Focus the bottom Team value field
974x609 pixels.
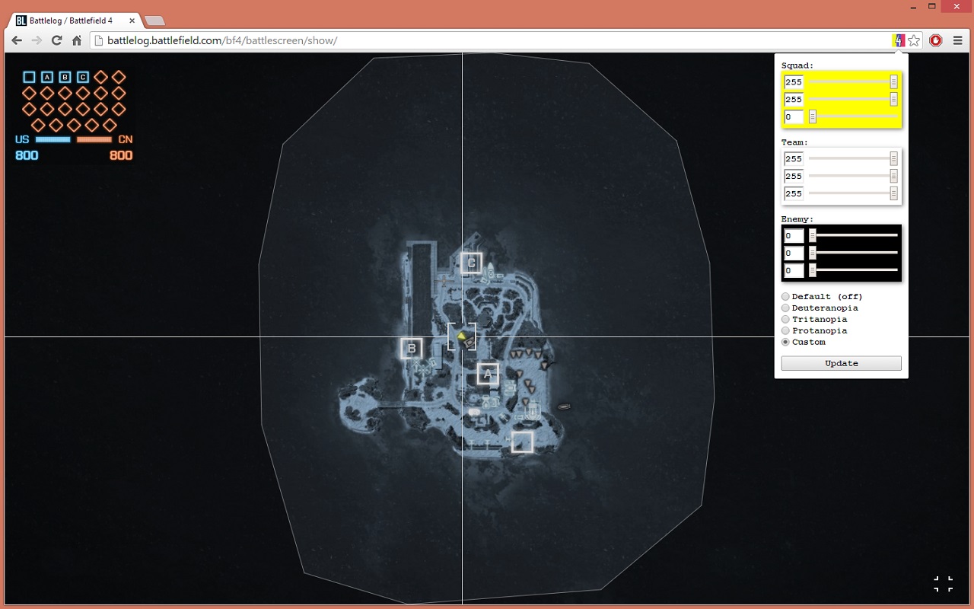click(794, 193)
